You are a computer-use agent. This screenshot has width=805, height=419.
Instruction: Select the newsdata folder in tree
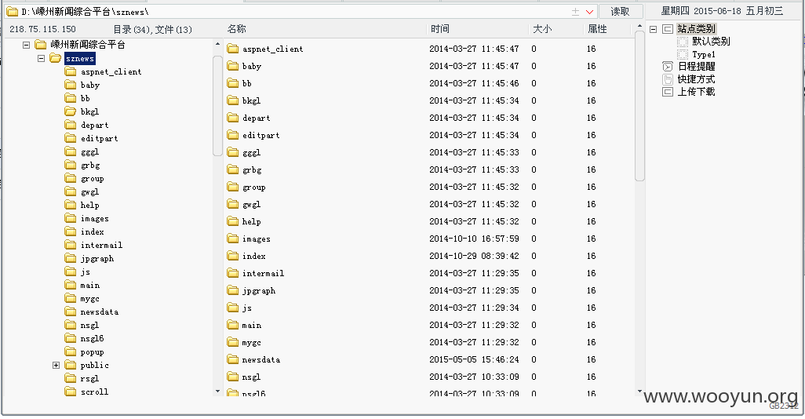click(100, 312)
